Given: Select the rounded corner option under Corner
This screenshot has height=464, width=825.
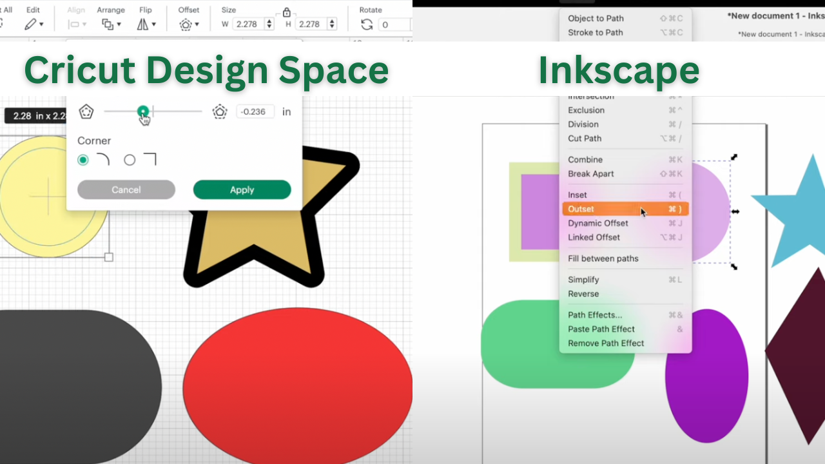Looking at the screenshot, I should [x=103, y=159].
